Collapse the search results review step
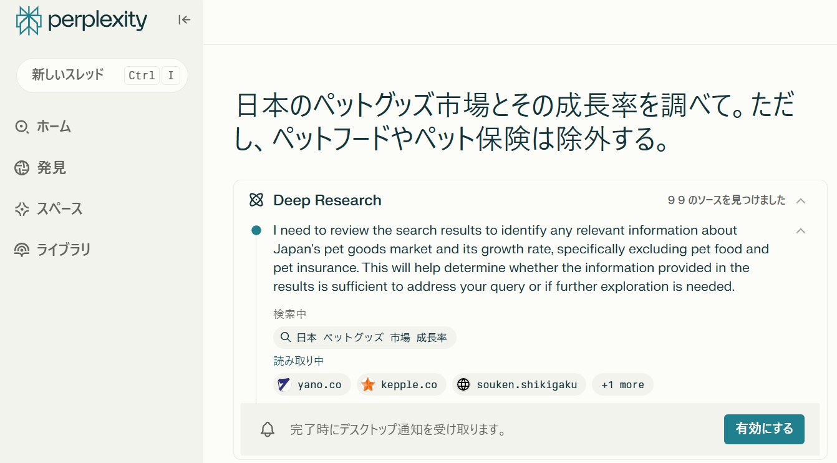 [x=801, y=230]
